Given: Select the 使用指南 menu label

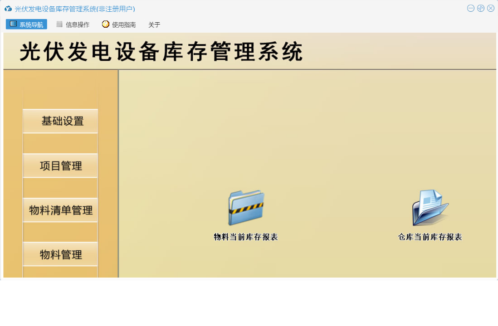Looking at the screenshot, I should (x=124, y=25).
